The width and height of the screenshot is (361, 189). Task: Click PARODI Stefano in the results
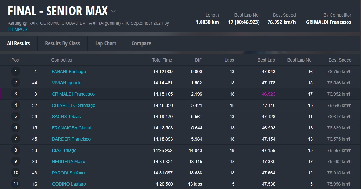(68, 173)
